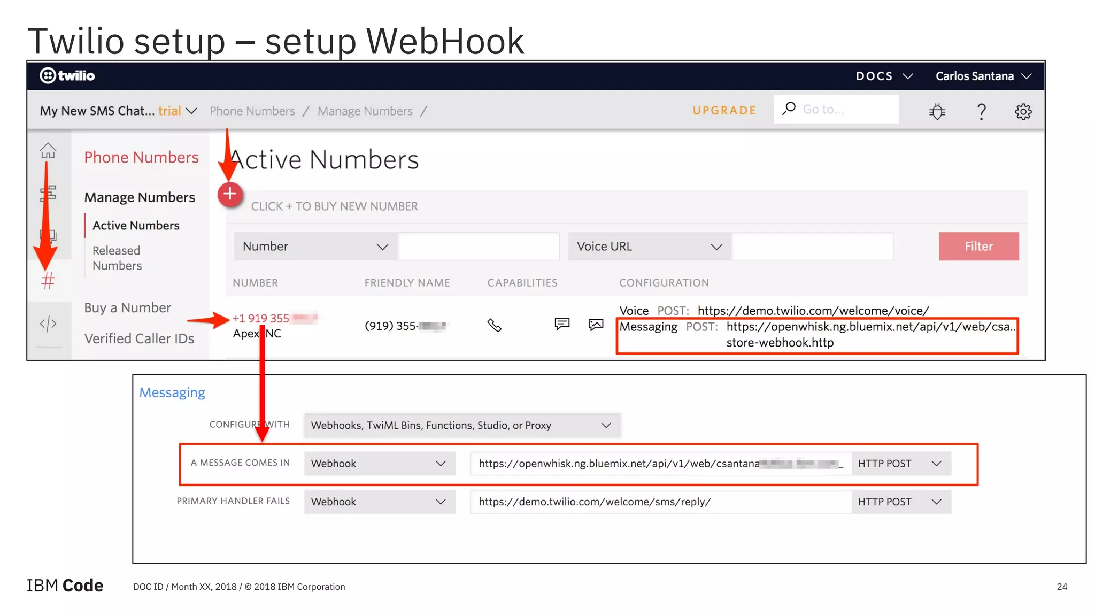Click the NUMBER column header
The width and height of the screenshot is (1095, 616).
point(255,283)
